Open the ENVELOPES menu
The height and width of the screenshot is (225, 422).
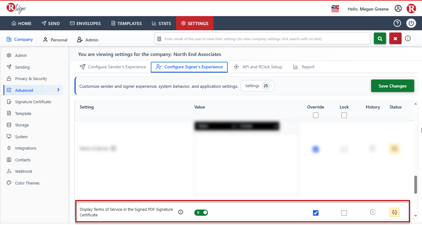click(x=85, y=23)
